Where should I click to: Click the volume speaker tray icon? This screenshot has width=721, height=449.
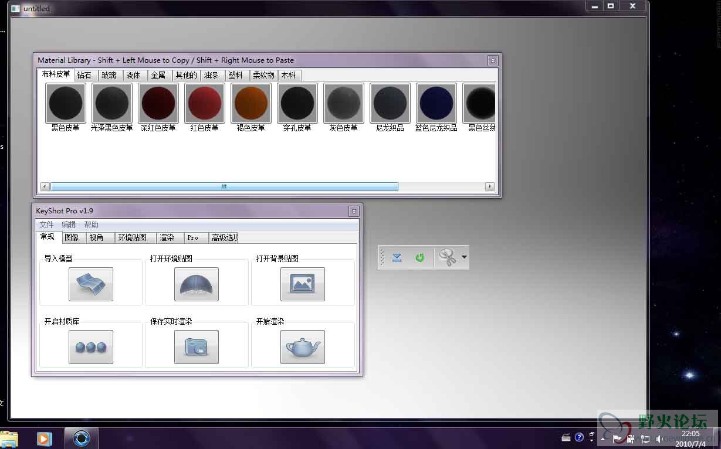tap(659, 438)
